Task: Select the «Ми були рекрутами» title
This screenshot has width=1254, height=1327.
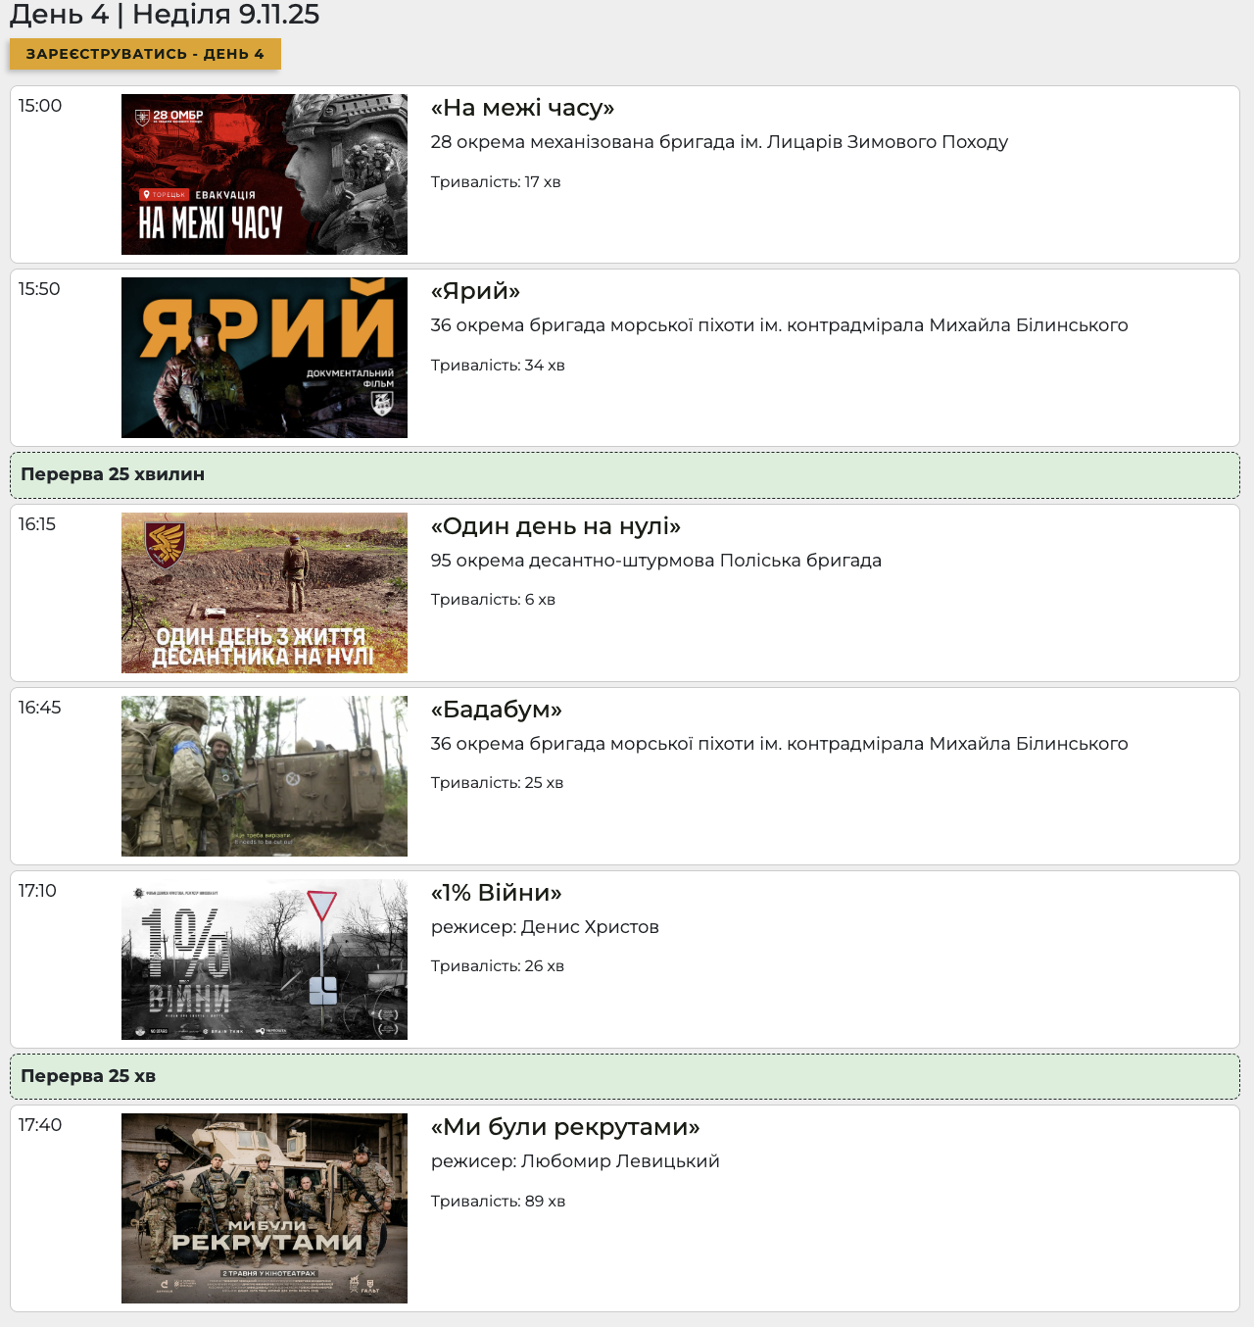Action: pyautogui.click(x=565, y=1127)
